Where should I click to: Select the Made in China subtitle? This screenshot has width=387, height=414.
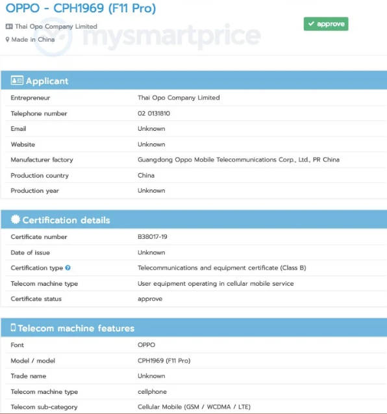(x=33, y=40)
